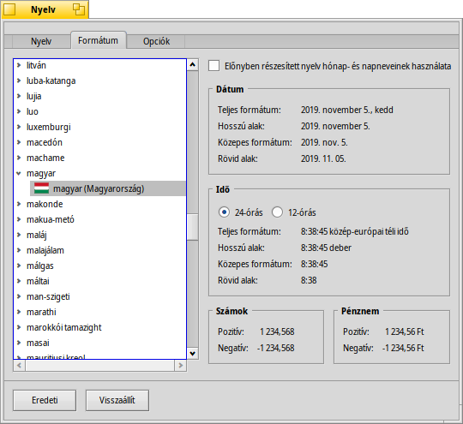Select magyar (Magyarország) in the list

108,188
